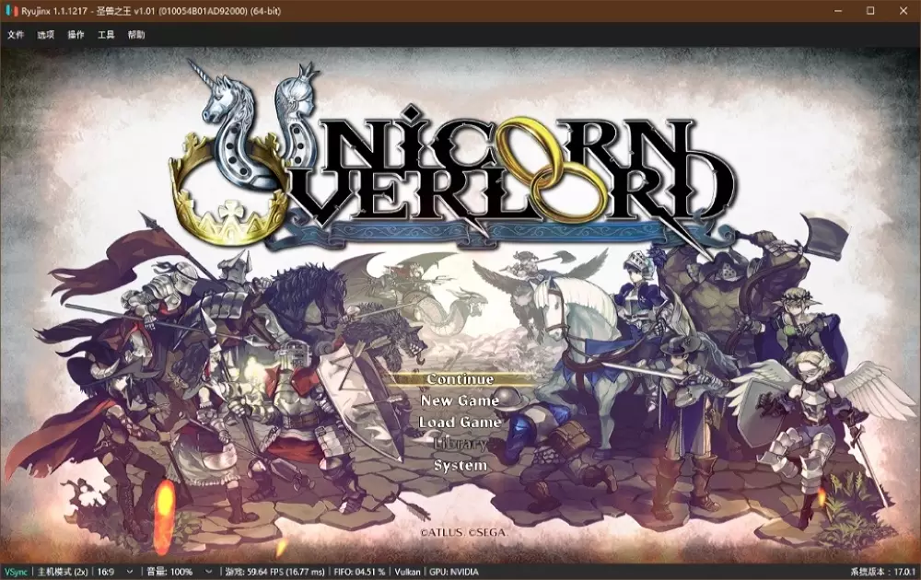The height and width of the screenshot is (580, 921).
Task: Open the 操作 menu
Action: (76, 35)
